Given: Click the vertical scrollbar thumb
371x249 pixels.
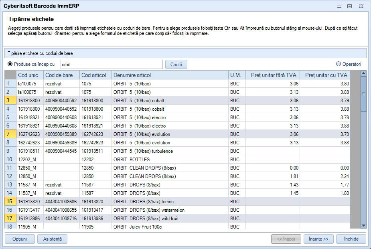Looking at the screenshot, I should point(363,94).
